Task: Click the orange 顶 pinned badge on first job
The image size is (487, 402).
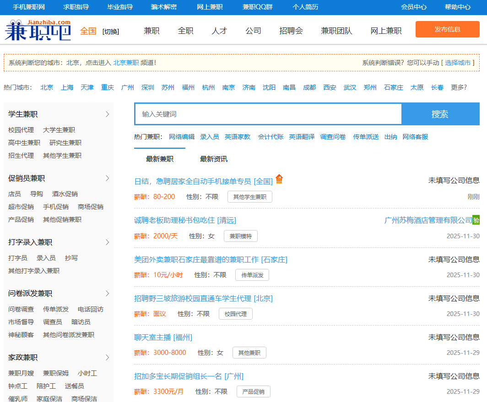Action: [279, 180]
